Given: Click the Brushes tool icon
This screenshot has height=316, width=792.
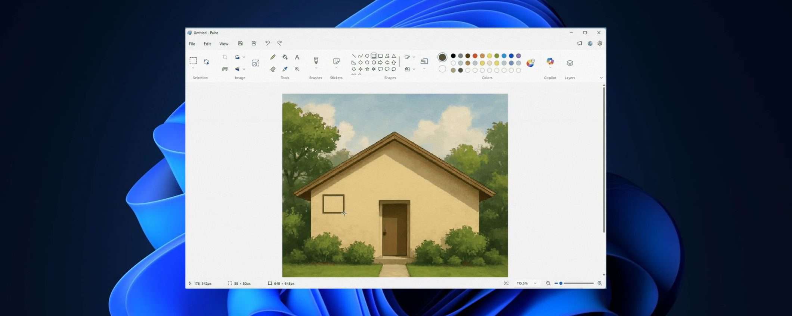Looking at the screenshot, I should tap(316, 61).
